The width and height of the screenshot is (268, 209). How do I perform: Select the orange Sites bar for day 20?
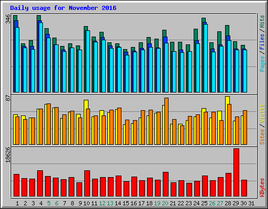coord(166,121)
